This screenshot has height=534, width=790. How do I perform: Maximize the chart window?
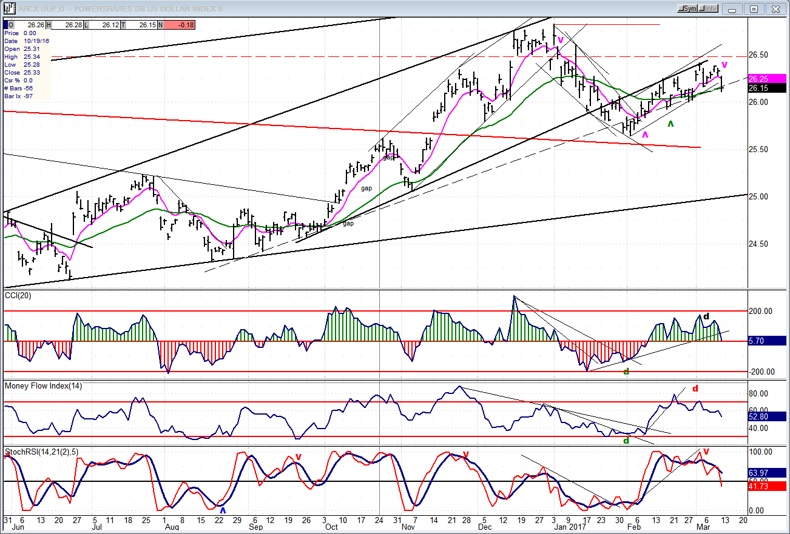pyautogui.click(x=754, y=9)
